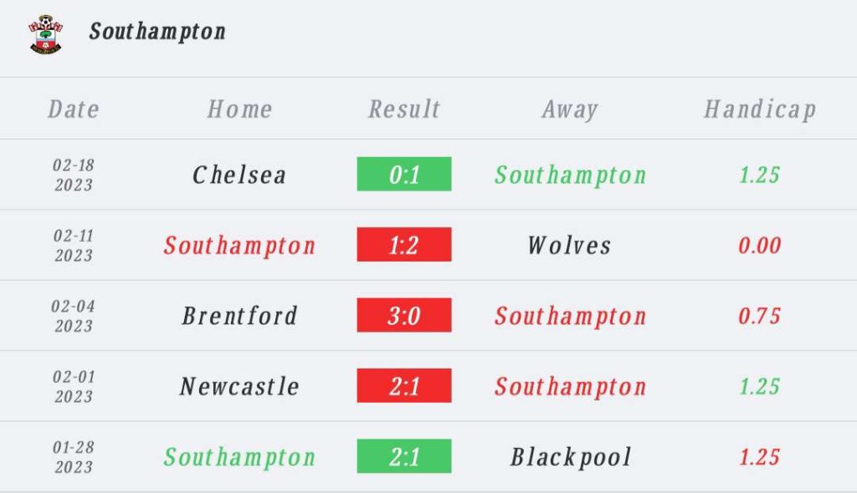Screen dimensions: 857x493
Task: Select Wolves away team
Action: pyautogui.click(x=569, y=246)
